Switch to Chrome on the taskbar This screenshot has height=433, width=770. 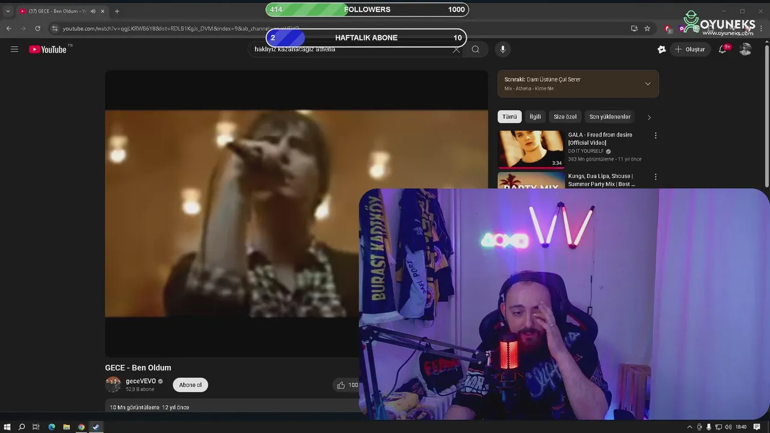click(81, 427)
